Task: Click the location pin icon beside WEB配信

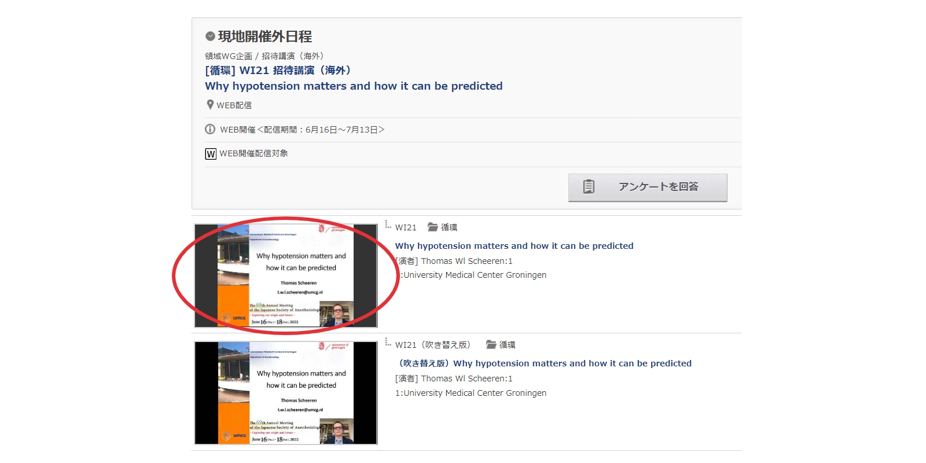Action: point(210,105)
